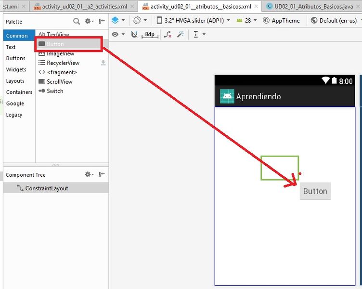Select the Aprendiendo app bar in preview

point(285,96)
